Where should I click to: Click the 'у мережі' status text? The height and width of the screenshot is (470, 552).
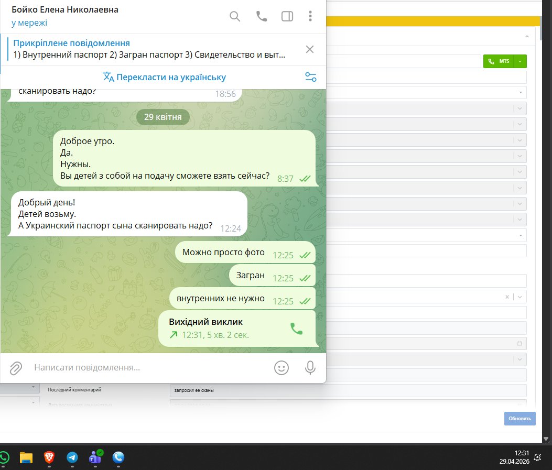click(x=29, y=23)
